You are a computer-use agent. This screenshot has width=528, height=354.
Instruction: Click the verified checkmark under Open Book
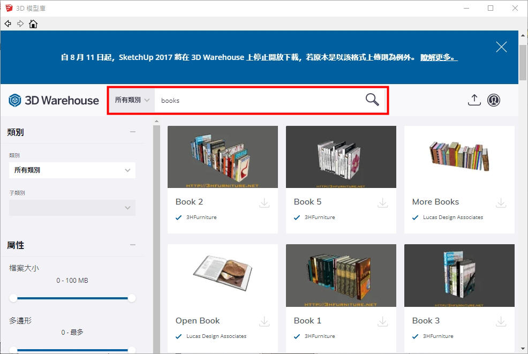coord(178,336)
